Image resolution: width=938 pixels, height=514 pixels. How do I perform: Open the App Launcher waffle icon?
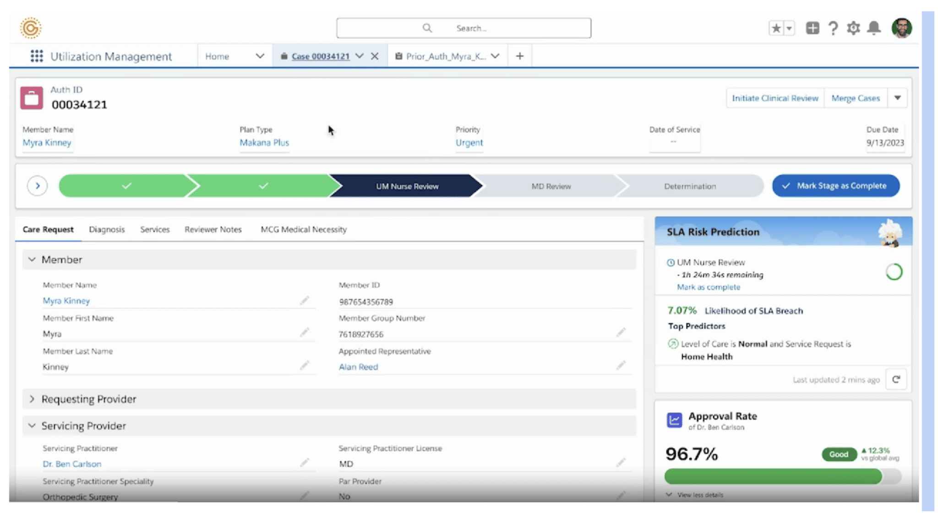(37, 56)
